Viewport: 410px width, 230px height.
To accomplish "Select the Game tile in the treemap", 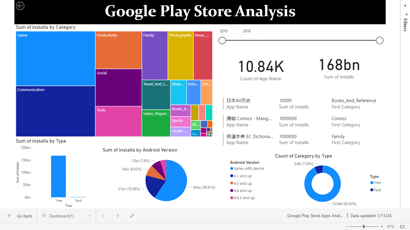I will 56,58.
